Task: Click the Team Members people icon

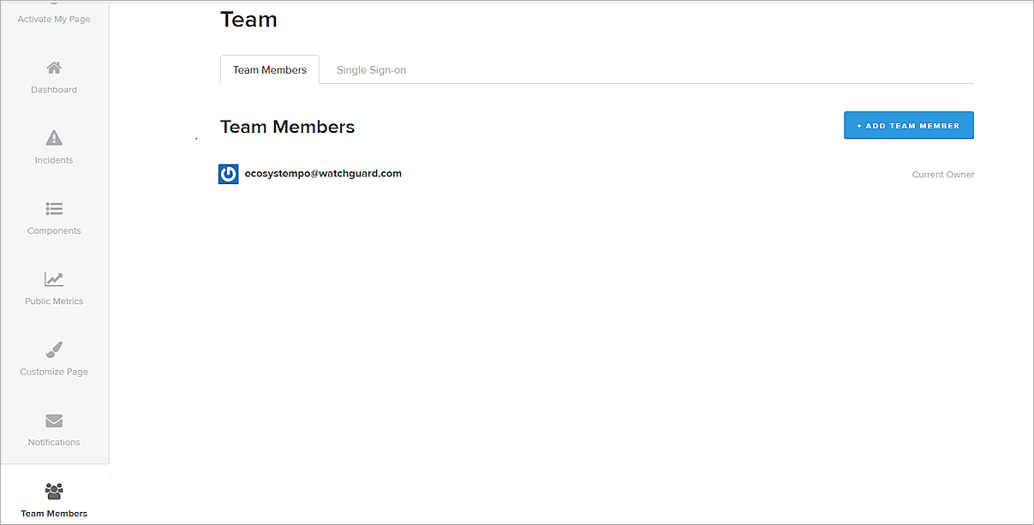Action: pos(54,491)
